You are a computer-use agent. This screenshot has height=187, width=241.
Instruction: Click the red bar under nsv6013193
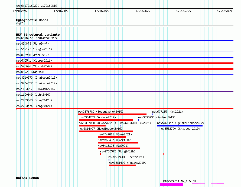[x=119, y=148]
